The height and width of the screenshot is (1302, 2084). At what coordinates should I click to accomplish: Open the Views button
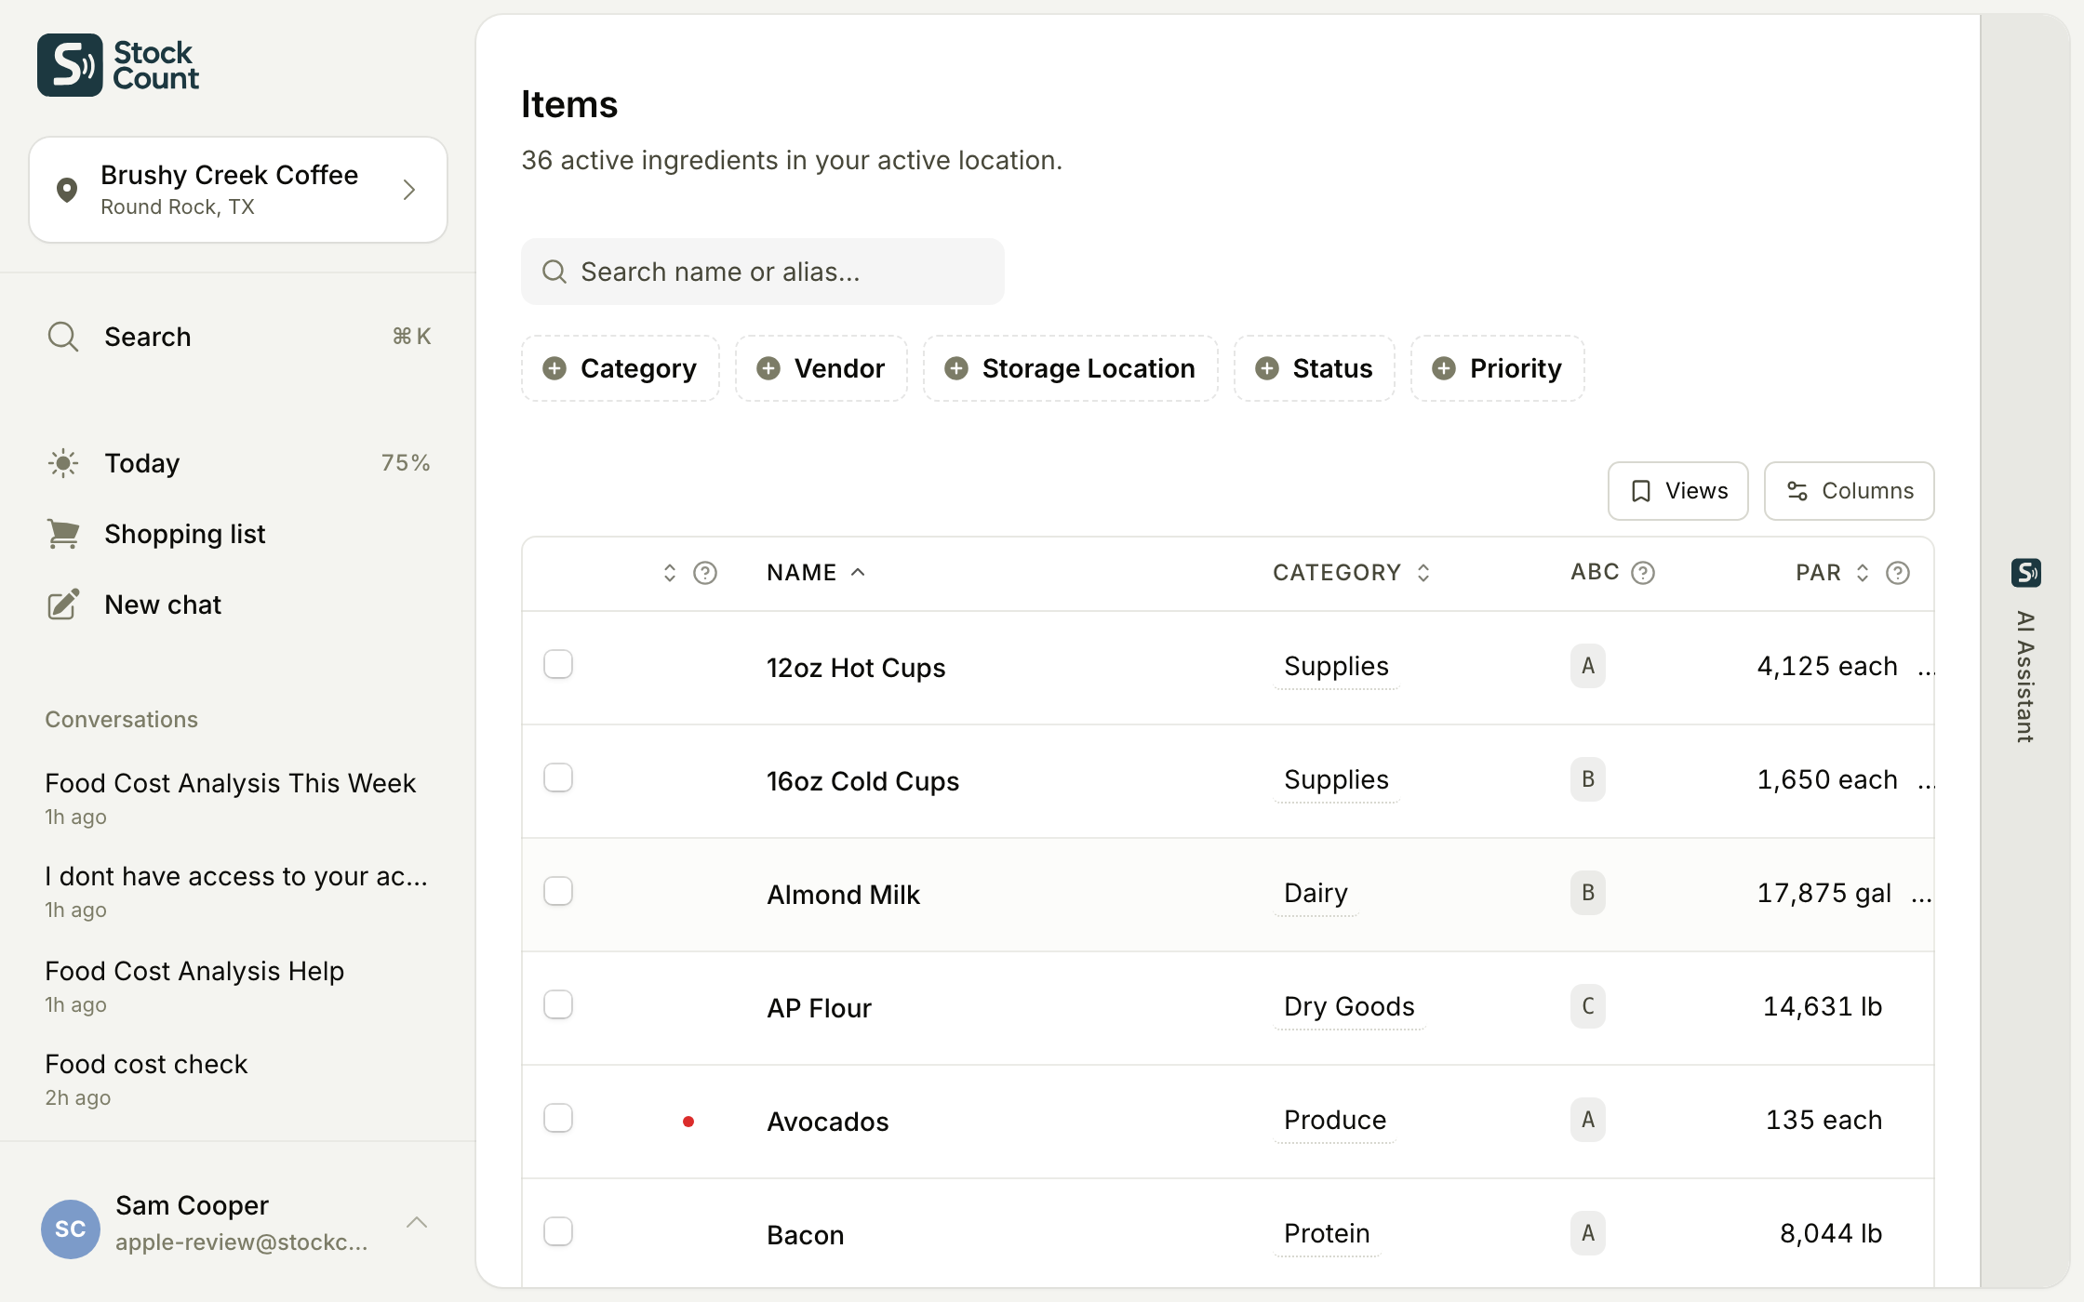1678,491
